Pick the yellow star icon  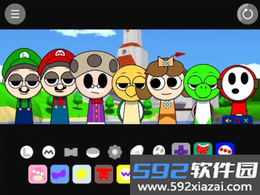click(x=82, y=174)
